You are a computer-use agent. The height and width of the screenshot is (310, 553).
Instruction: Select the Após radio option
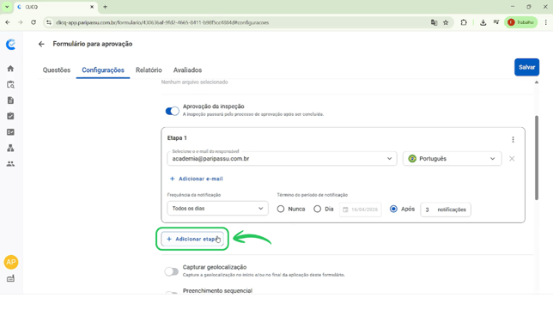(393, 210)
